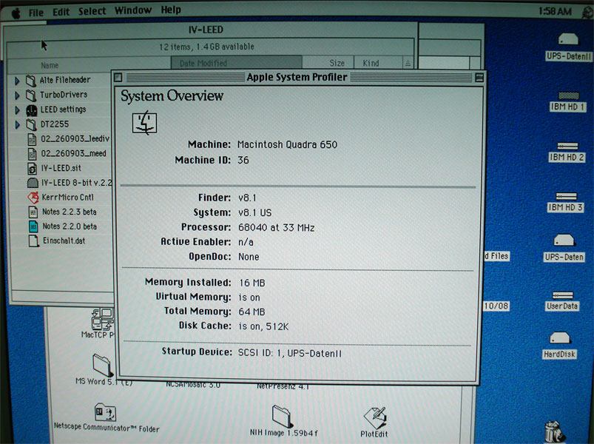This screenshot has height=444, width=594.
Task: Click the Apple System Profiler title bar
Action: (x=297, y=77)
